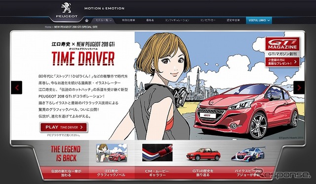Viewport: 316px width, 184px height.
Task: Open the 認定中古車 menu item
Action: 233,20
